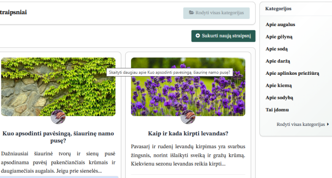Click excerpt starting Pavasarį ir rudenį levandų

188,155
